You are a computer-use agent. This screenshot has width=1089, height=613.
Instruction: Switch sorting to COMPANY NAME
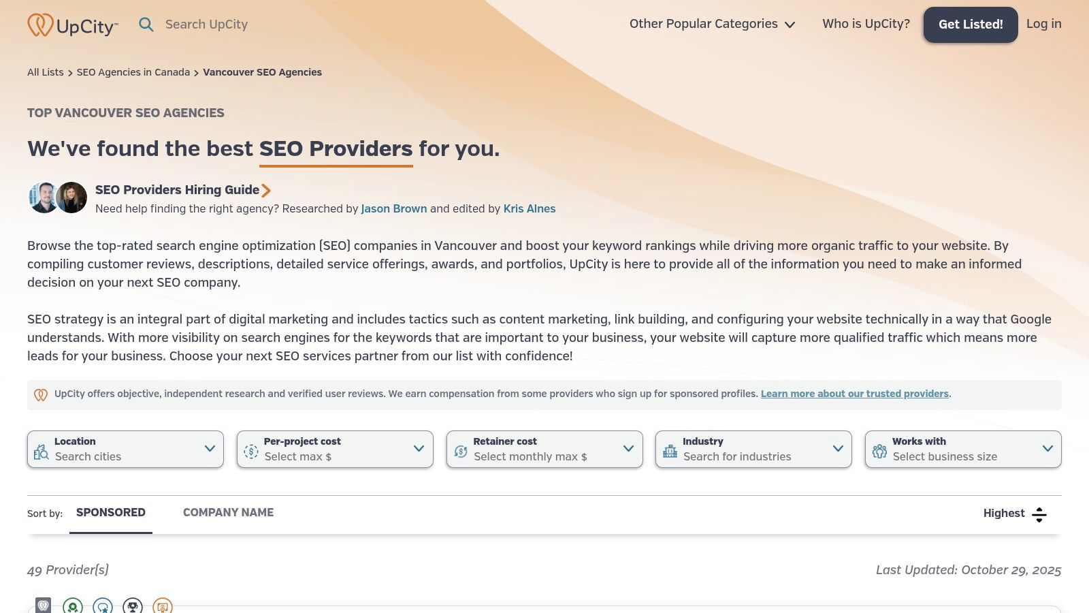(x=228, y=512)
